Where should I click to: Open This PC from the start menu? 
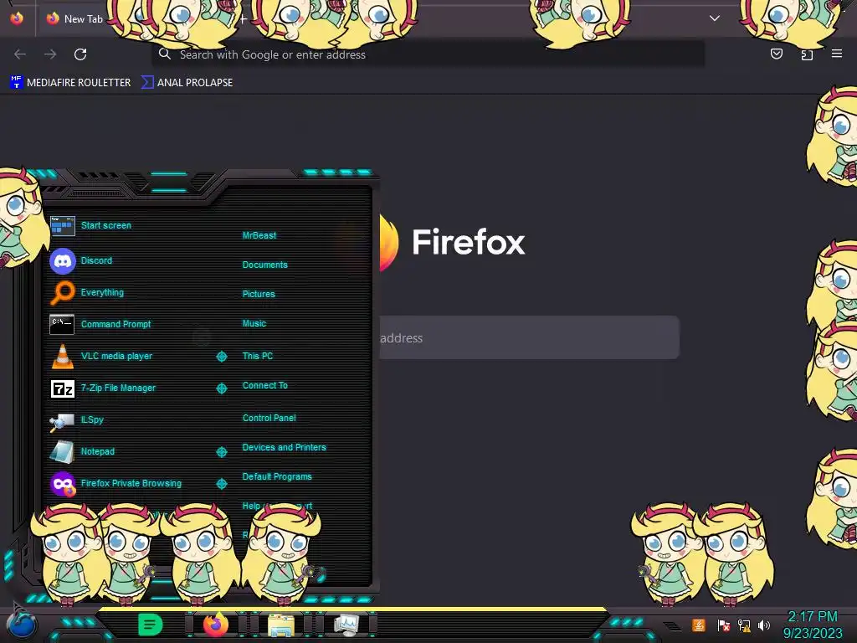click(x=258, y=356)
